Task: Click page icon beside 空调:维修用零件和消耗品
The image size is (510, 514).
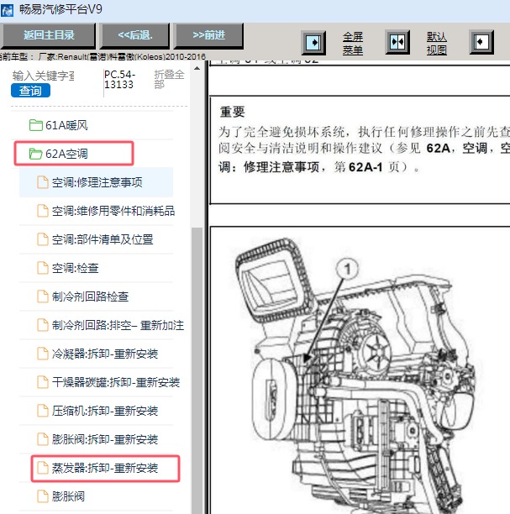Action: (43, 211)
